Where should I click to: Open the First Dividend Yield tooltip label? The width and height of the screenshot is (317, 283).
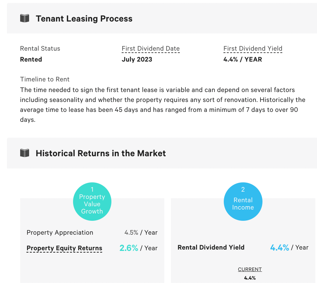pos(253,49)
